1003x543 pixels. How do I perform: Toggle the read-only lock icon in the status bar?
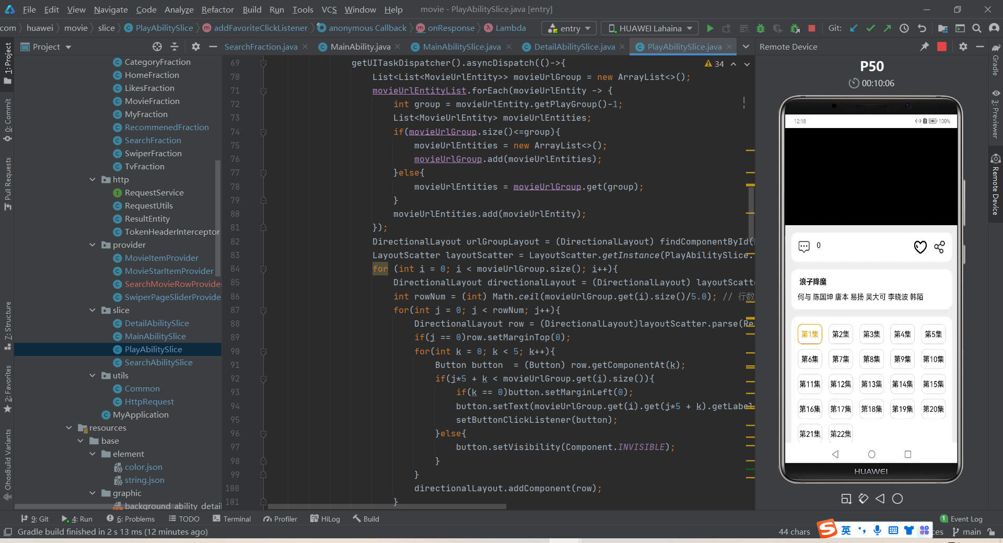tap(991, 532)
